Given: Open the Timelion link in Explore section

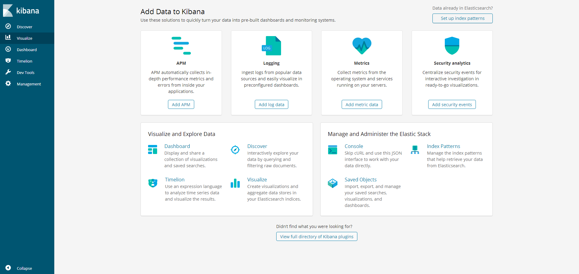Looking at the screenshot, I should (175, 180).
